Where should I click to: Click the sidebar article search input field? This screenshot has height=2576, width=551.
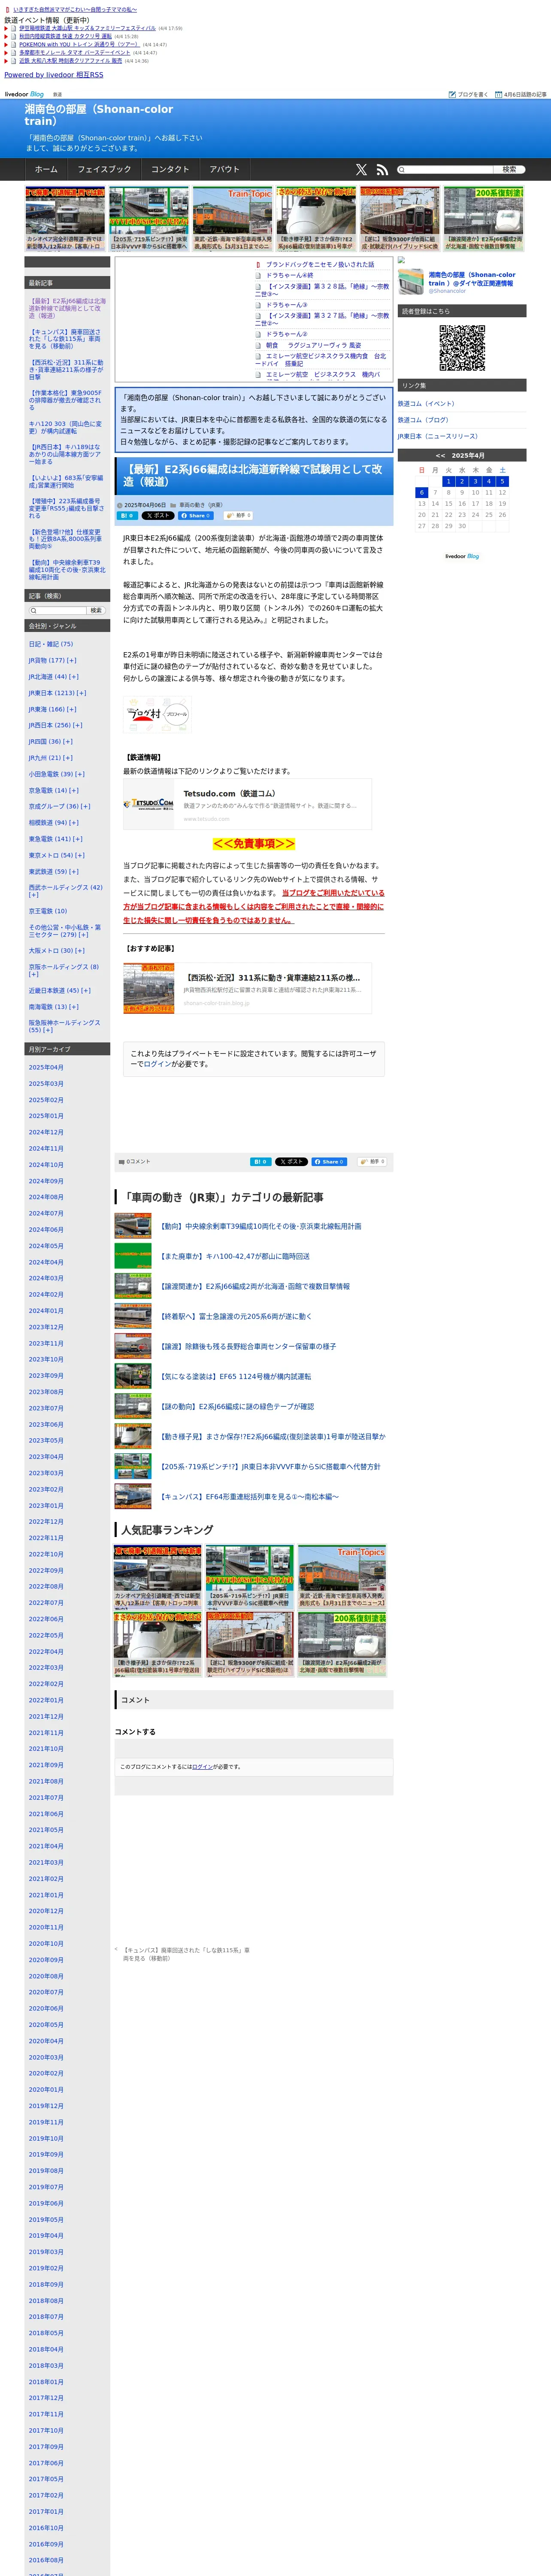pyautogui.click(x=58, y=610)
